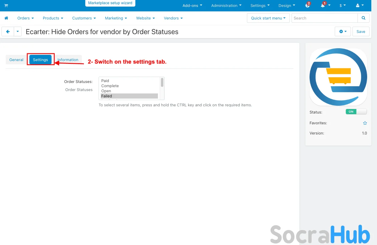Go to the dashboard home icon
Image resolution: width=377 pixels, height=245 pixels.
(x=6, y=18)
